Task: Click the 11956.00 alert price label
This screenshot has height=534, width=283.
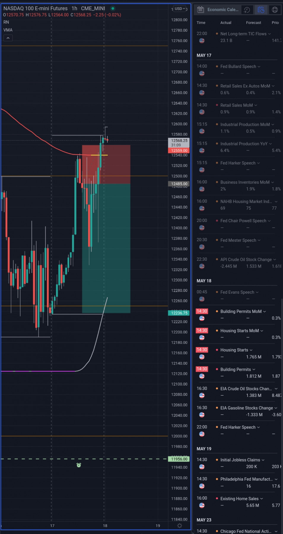Action: point(179,459)
